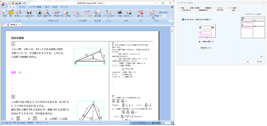Viewport: 267px width, 126px height.
Task: Toggle 問・答を左段に、解説を右段に配置する checkbox
Action: click(183, 19)
